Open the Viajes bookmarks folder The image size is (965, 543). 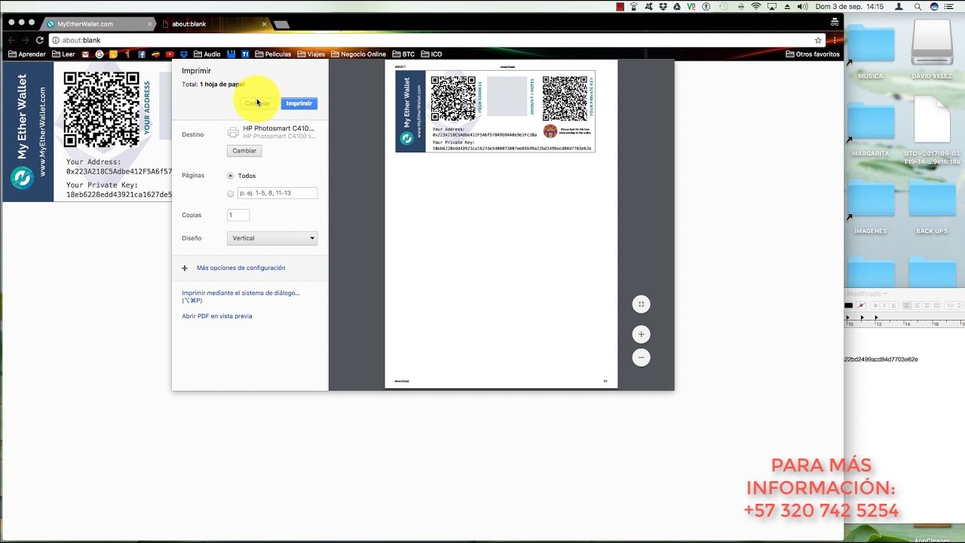(311, 54)
